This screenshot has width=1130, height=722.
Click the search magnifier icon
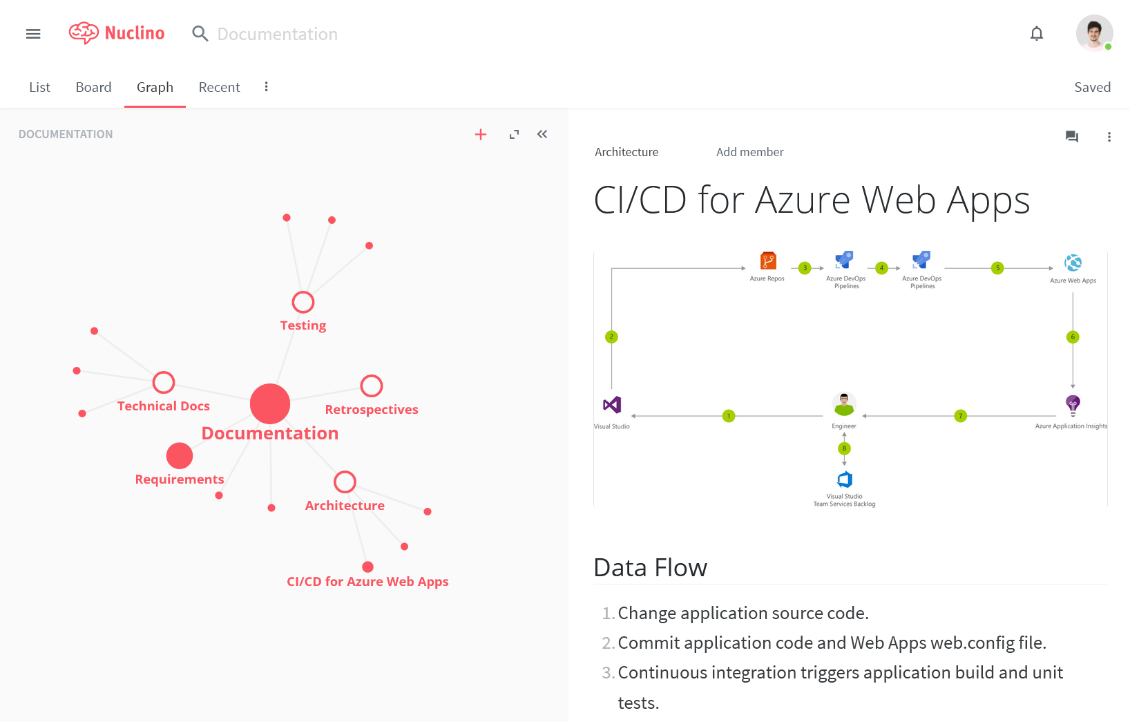pos(200,33)
